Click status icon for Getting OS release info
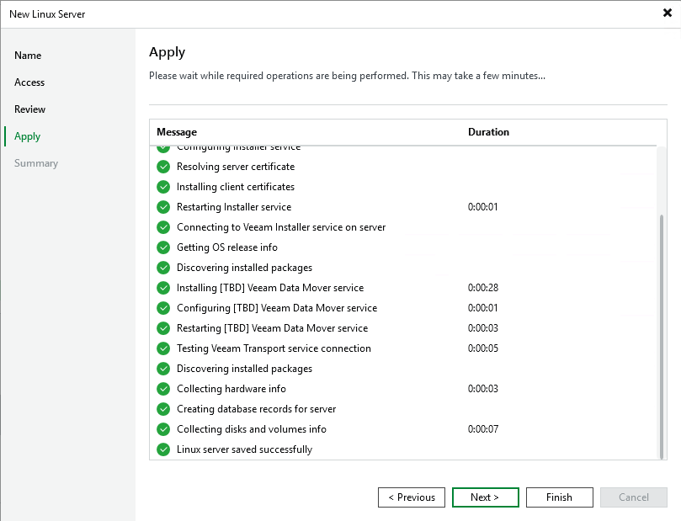The height and width of the screenshot is (521, 681). pyautogui.click(x=163, y=247)
